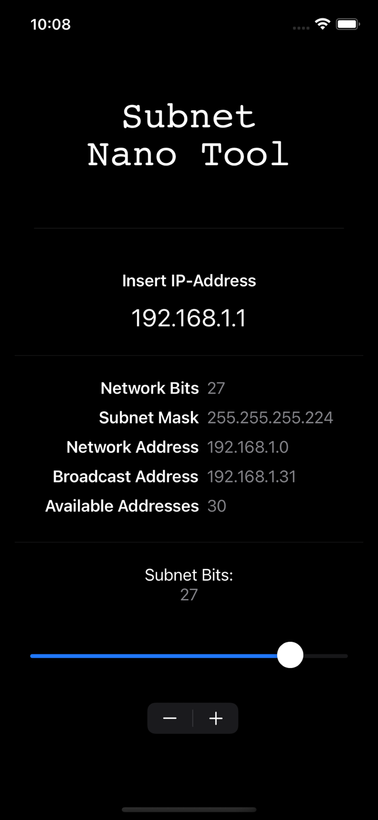Tap the Broadcast Address 192.168.1.31
Viewport: 378px width, 820px height.
tap(251, 477)
